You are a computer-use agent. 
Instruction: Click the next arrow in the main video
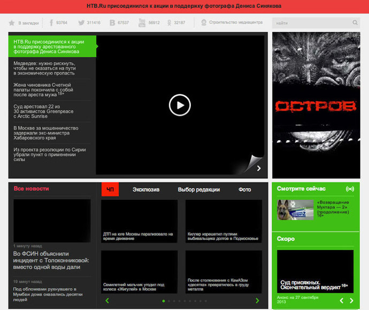[259, 168]
